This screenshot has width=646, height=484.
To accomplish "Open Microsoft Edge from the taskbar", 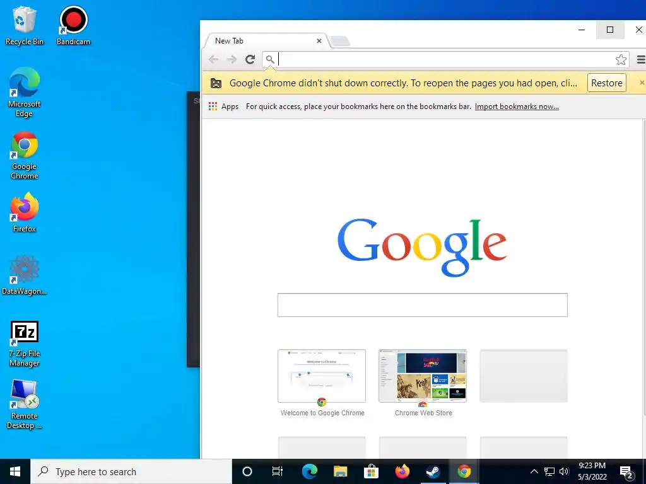I will pyautogui.click(x=309, y=471).
